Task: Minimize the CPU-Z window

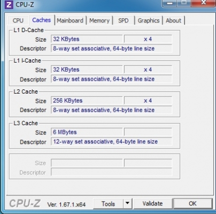Action: click(x=170, y=3)
